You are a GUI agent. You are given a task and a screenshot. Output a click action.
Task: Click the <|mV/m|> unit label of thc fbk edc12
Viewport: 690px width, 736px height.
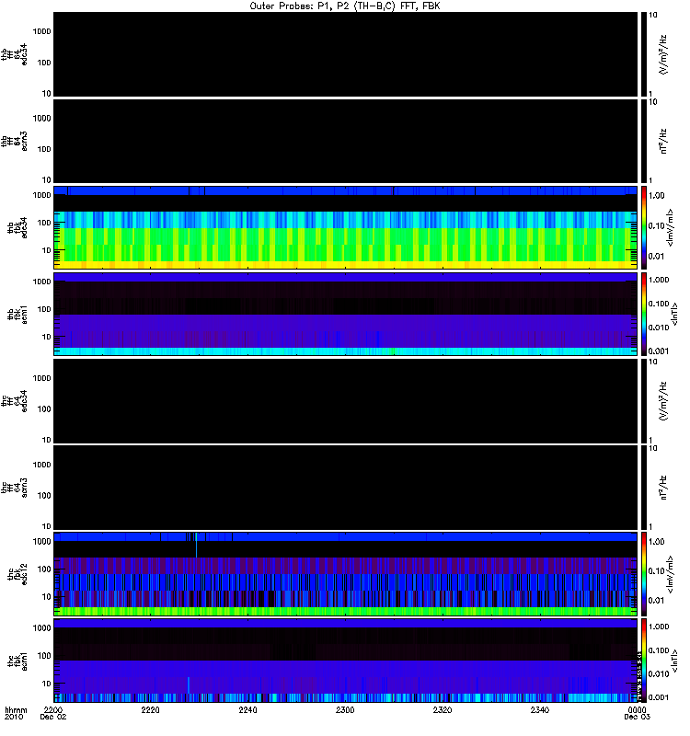click(671, 574)
